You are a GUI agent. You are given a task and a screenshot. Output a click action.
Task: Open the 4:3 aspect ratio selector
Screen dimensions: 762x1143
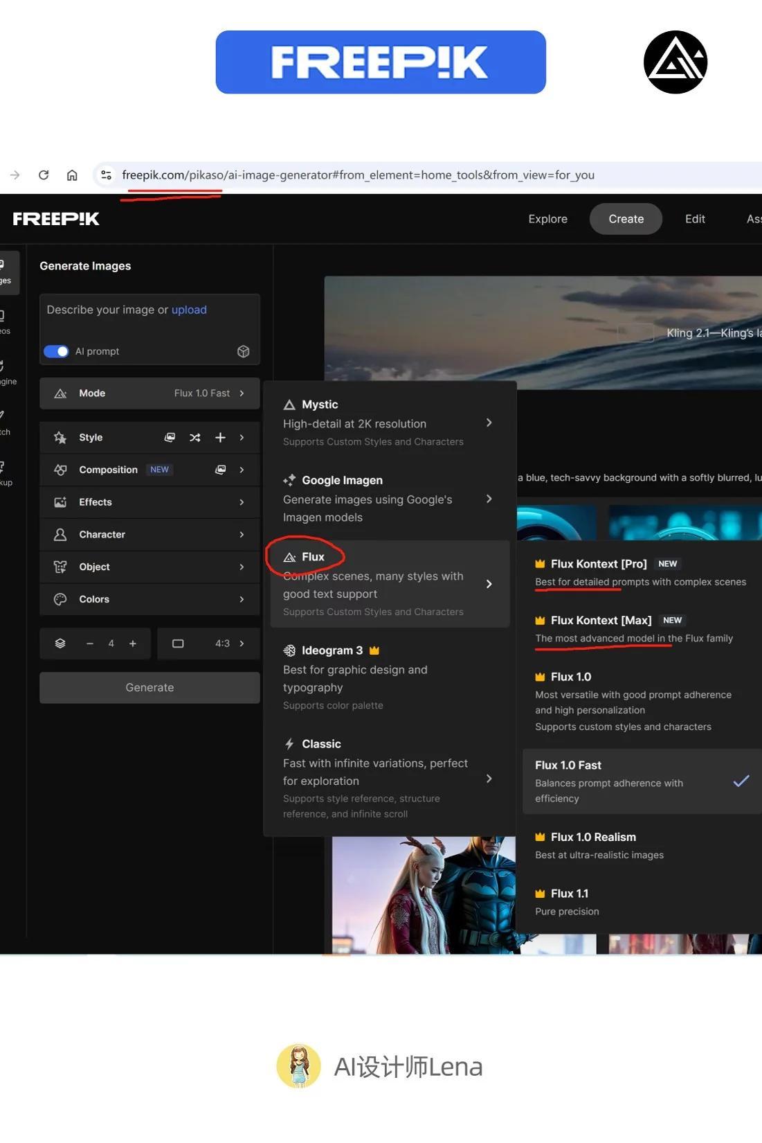208,644
